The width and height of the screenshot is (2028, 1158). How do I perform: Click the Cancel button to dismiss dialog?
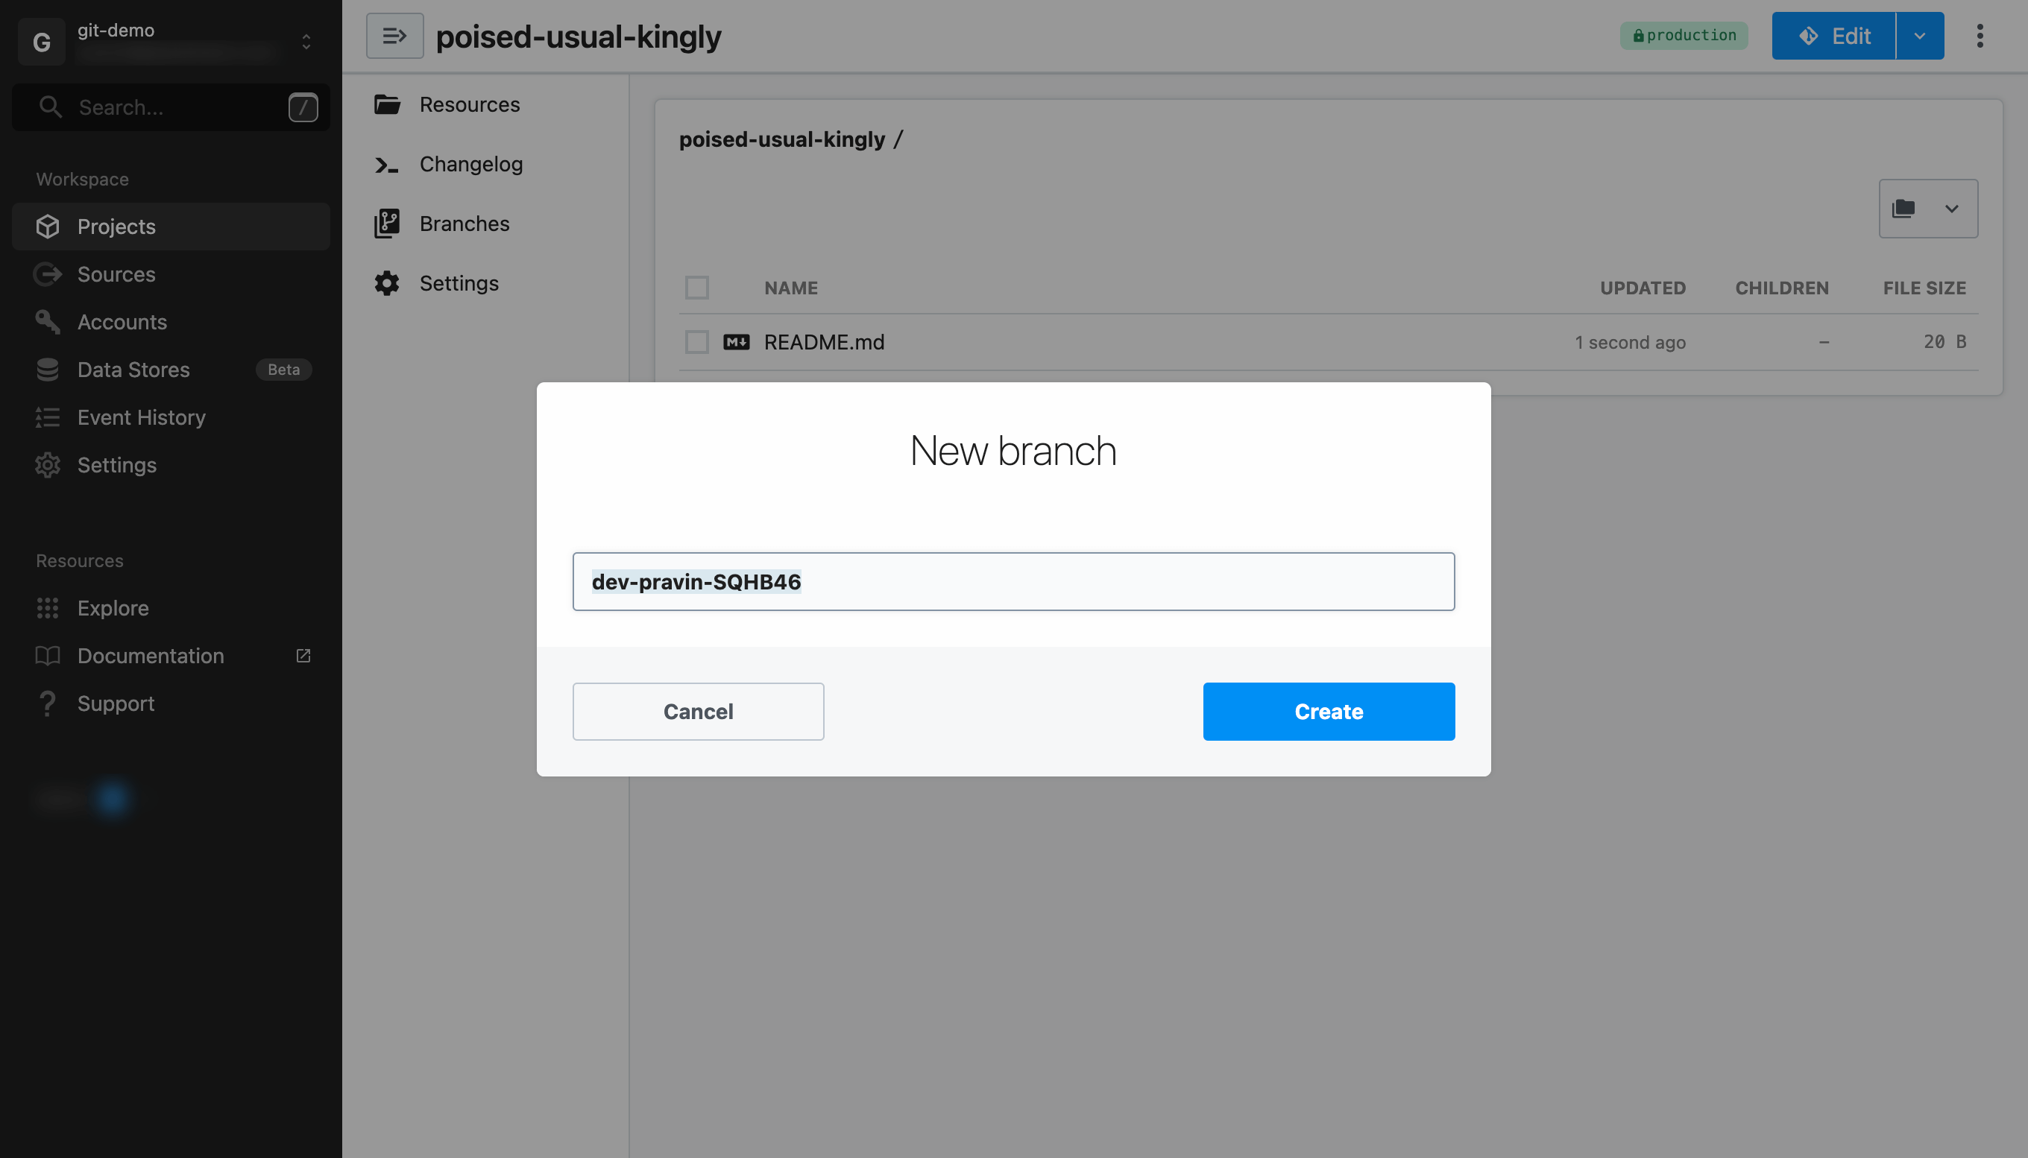tap(698, 711)
